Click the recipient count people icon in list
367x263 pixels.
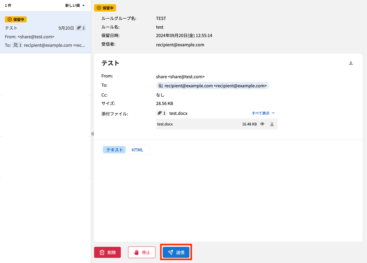[17, 45]
